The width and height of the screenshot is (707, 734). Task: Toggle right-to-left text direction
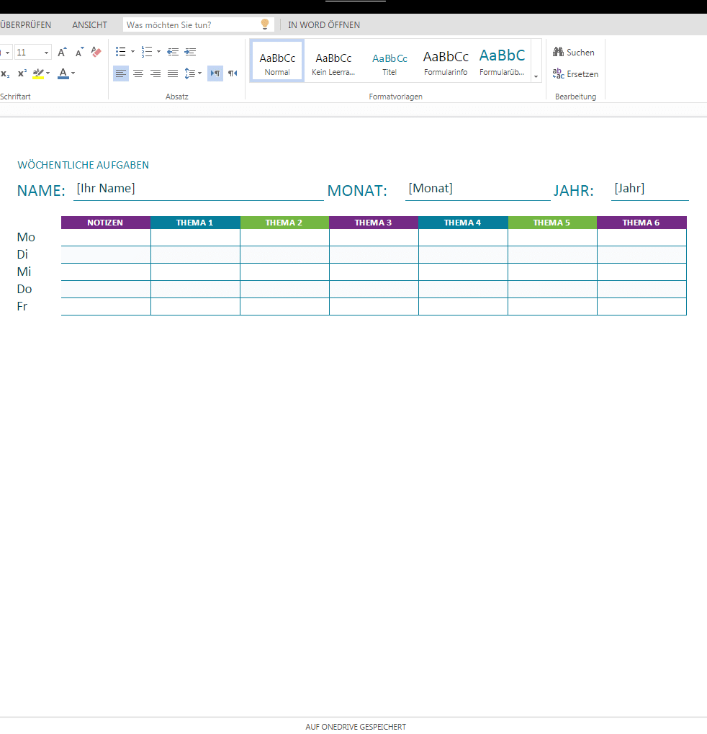(233, 73)
